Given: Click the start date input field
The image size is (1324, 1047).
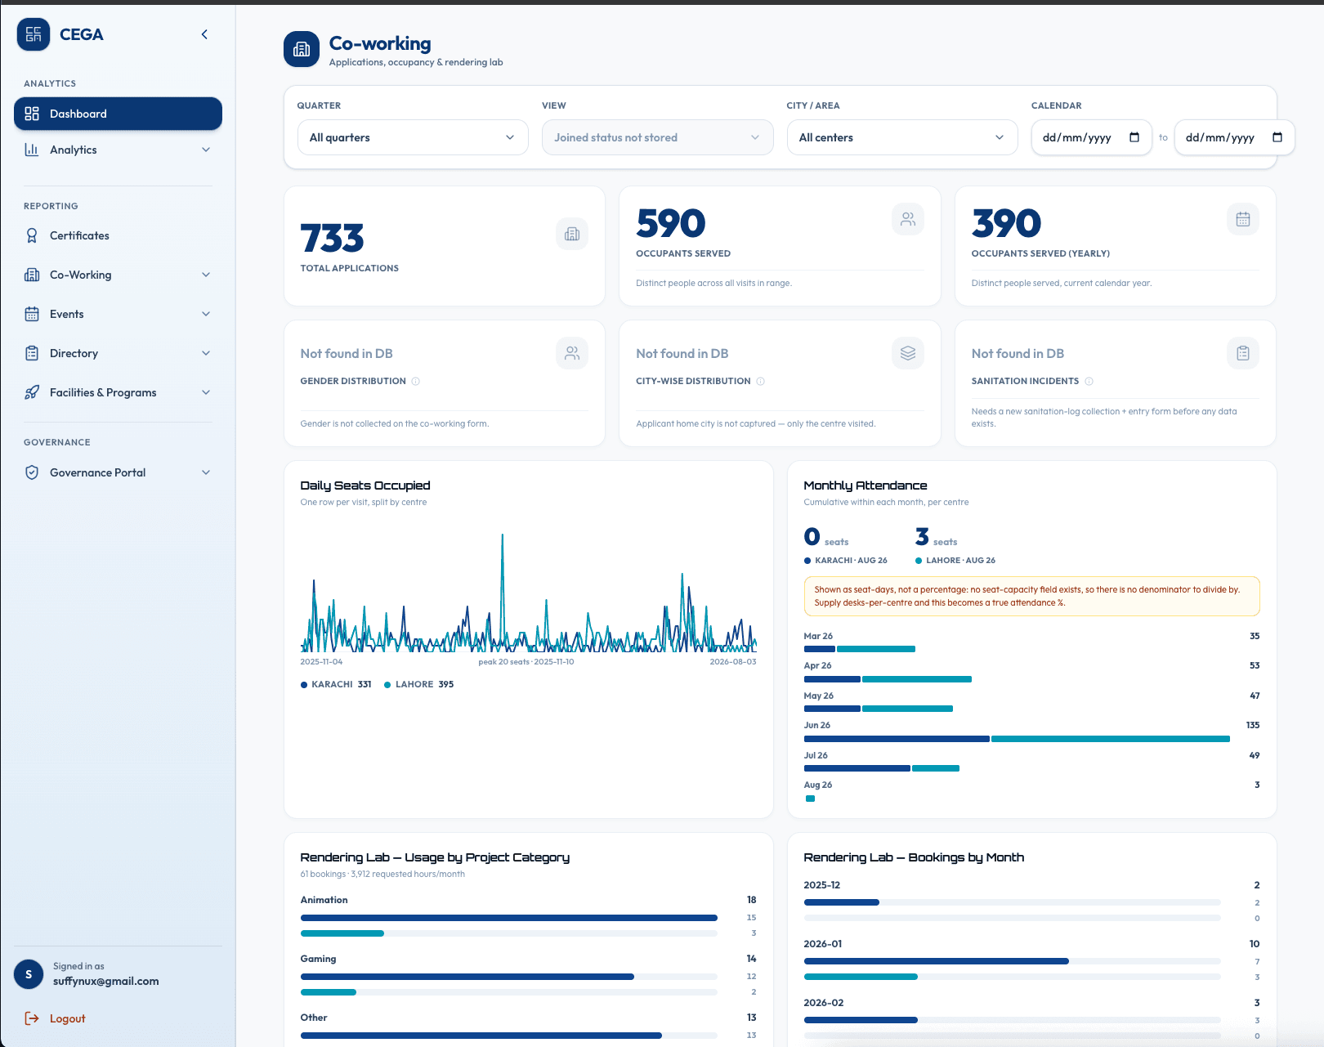Looking at the screenshot, I should [x=1091, y=137].
